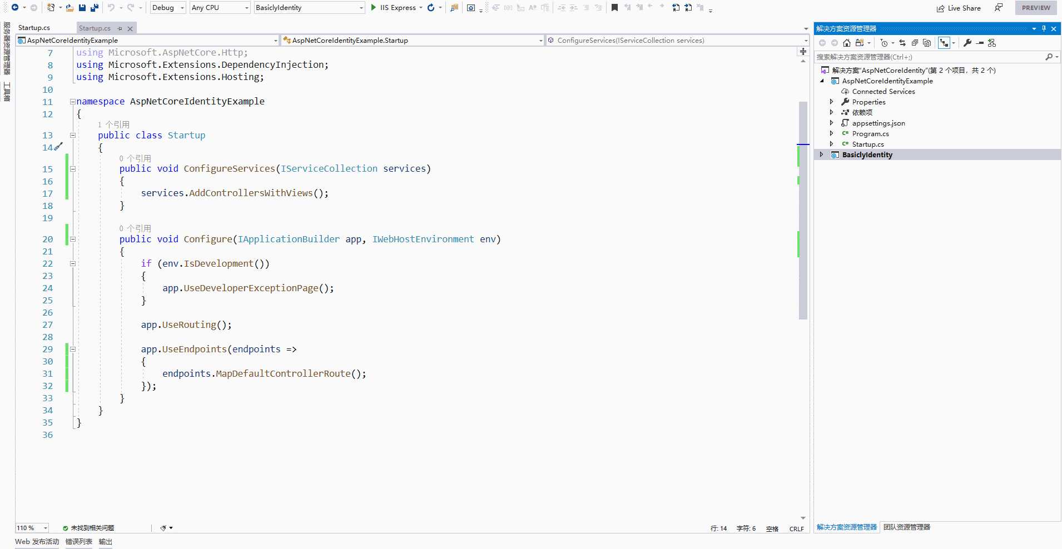This screenshot has height=549, width=1062.
Task: Toggle Show All Files in Solution Explorer
Action: [x=927, y=43]
